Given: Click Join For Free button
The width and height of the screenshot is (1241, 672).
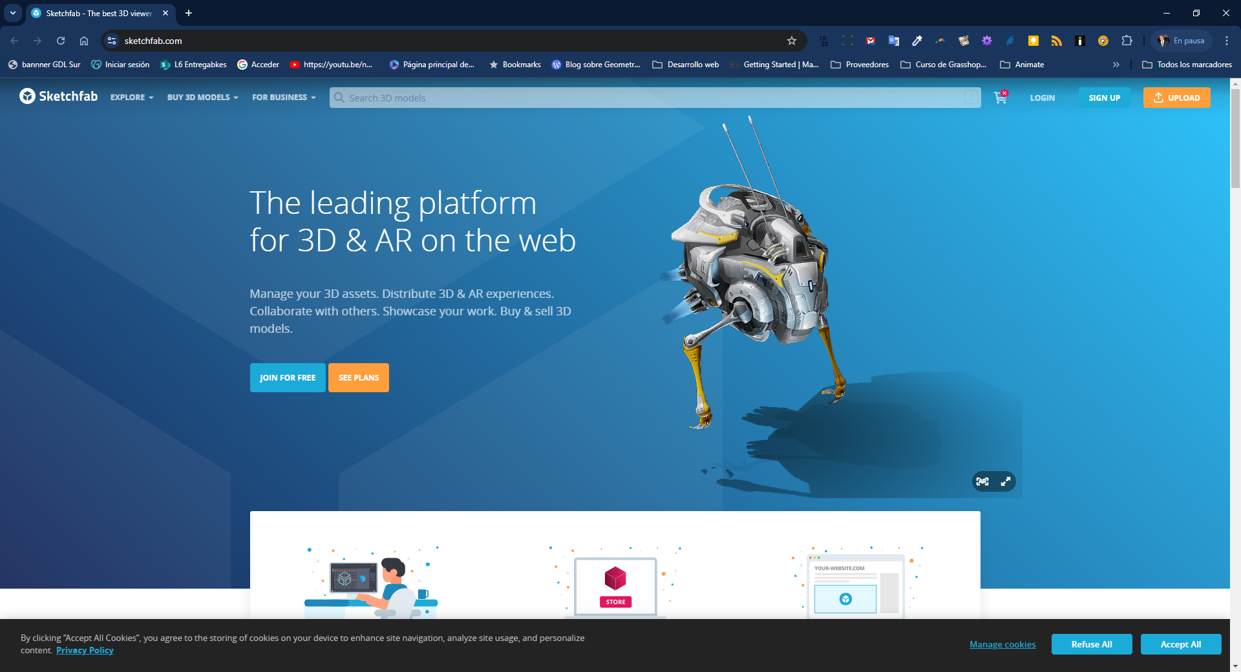Looking at the screenshot, I should point(288,377).
